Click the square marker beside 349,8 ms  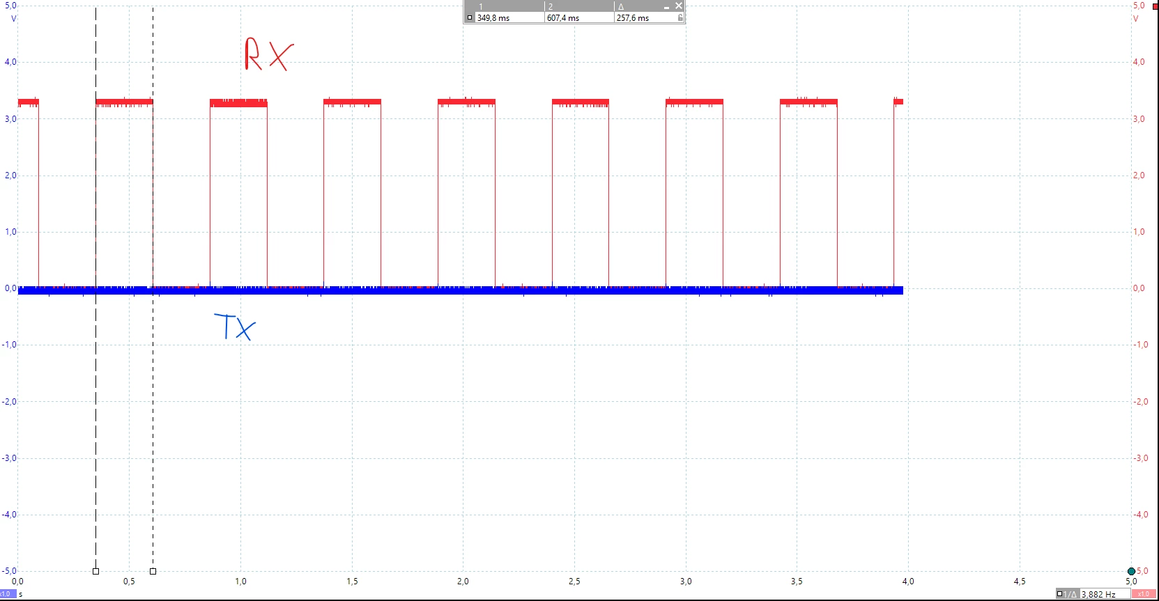470,18
